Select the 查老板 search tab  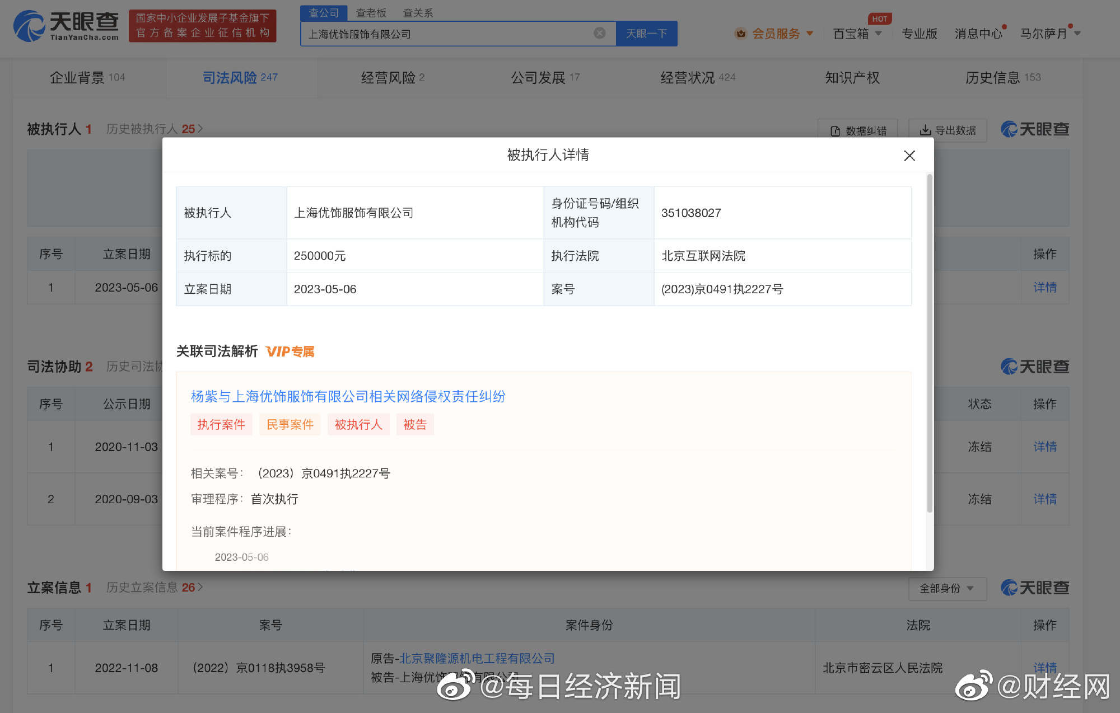coord(371,12)
